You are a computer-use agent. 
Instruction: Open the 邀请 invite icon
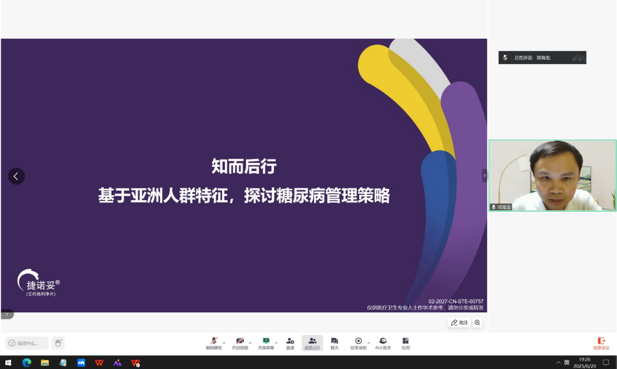[290, 343]
